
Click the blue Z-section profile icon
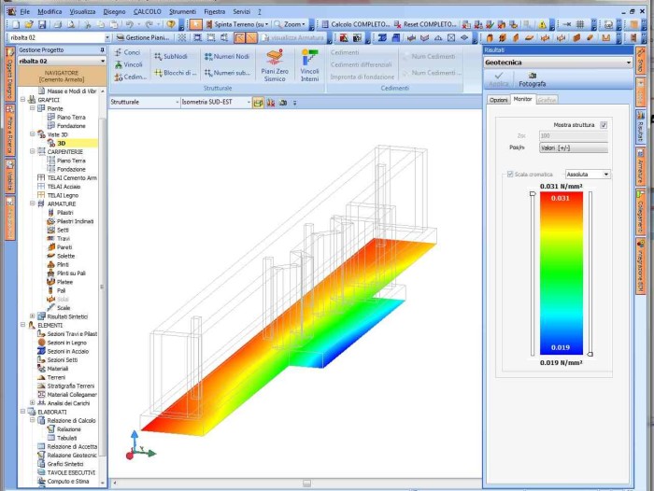click(382, 38)
